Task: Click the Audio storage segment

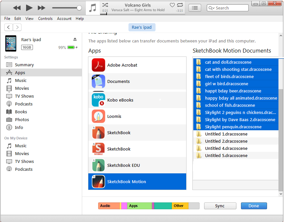Action: coord(109,206)
